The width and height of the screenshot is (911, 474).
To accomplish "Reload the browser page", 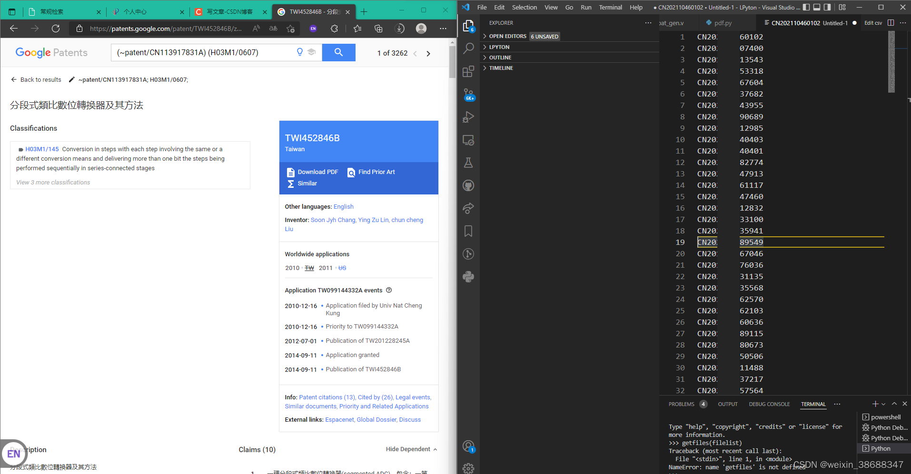I will coord(56,29).
